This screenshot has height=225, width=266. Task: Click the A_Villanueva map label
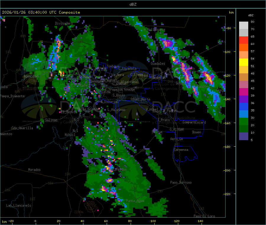pos(154,30)
